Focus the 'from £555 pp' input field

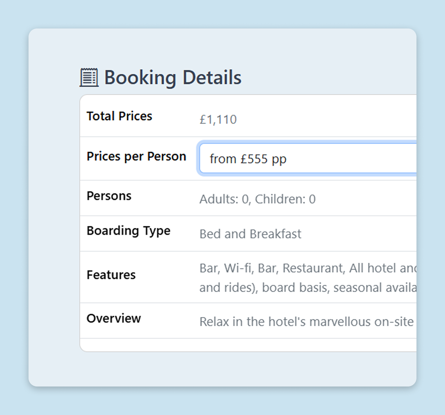[x=308, y=159]
